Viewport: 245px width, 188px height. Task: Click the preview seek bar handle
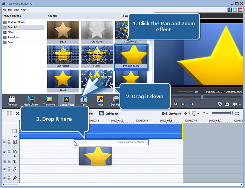pos(202,97)
